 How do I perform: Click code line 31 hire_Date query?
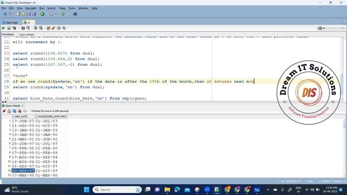[x=80, y=99]
